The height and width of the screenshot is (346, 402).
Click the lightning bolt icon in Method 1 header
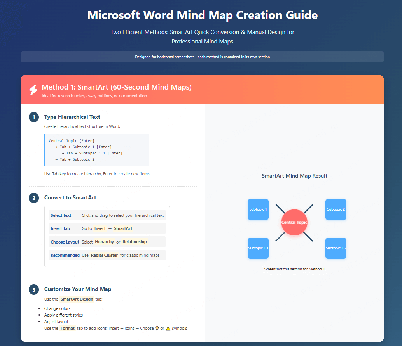tap(33, 90)
